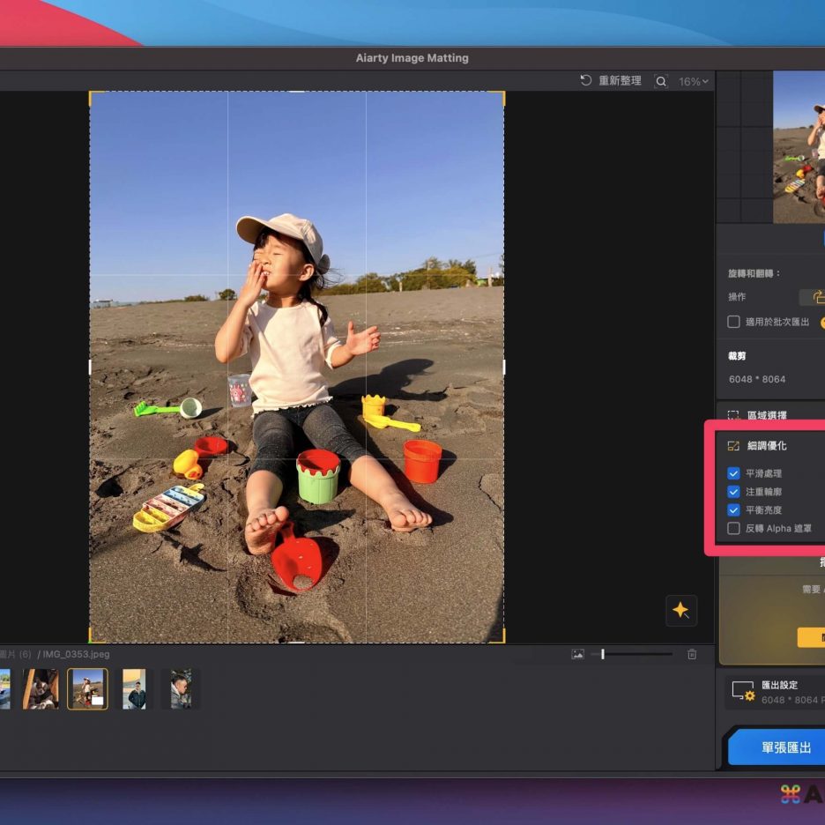Disable the 平衡亮度 brightness checkbox
This screenshot has height=825, width=825.
[x=733, y=510]
